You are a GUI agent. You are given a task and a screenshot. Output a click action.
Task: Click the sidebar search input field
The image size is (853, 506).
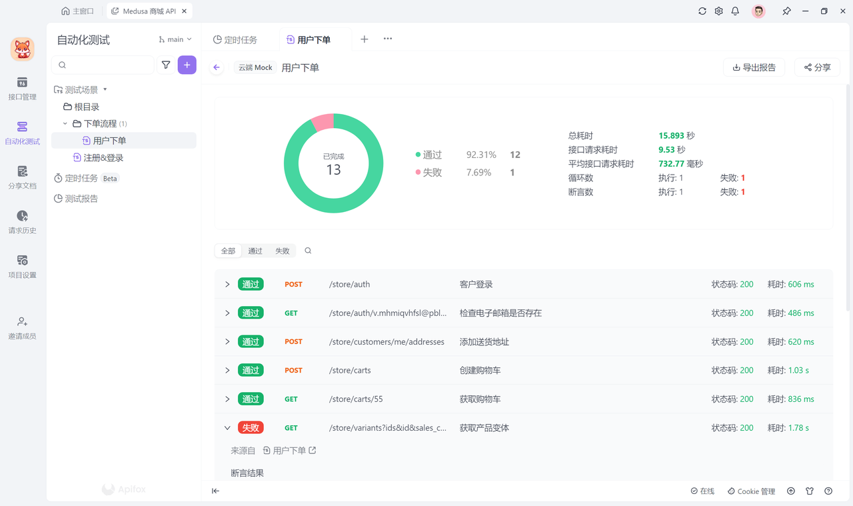point(103,65)
